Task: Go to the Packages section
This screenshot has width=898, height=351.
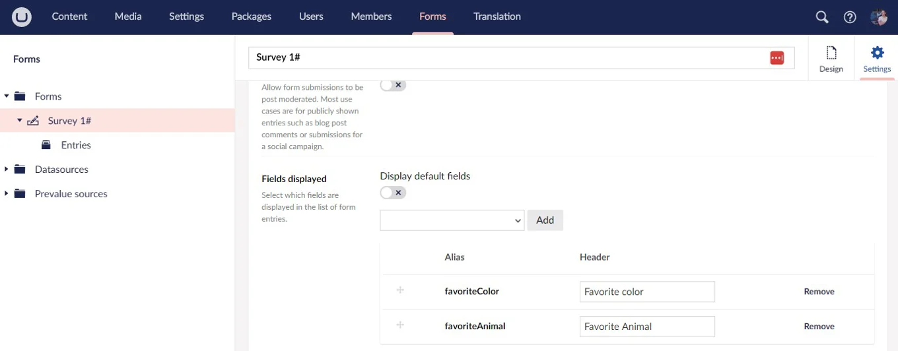Action: (251, 16)
